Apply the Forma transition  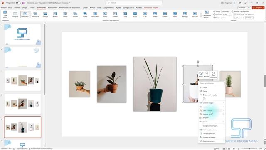pyautogui.click(x=105, y=15)
